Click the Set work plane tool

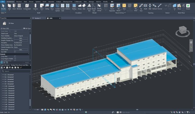(x=175, y=7)
